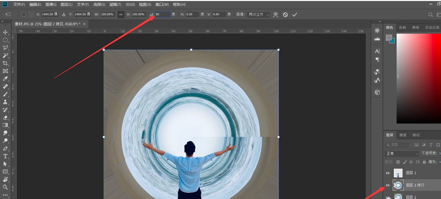Select the Magic Wand tool

(x=5, y=56)
